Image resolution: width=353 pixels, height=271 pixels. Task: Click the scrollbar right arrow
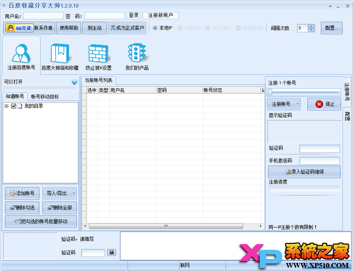click(261, 226)
